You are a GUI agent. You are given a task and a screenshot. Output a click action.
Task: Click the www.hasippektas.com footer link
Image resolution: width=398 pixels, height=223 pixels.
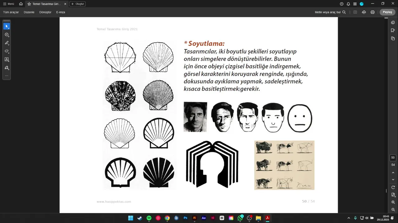tap(114, 202)
